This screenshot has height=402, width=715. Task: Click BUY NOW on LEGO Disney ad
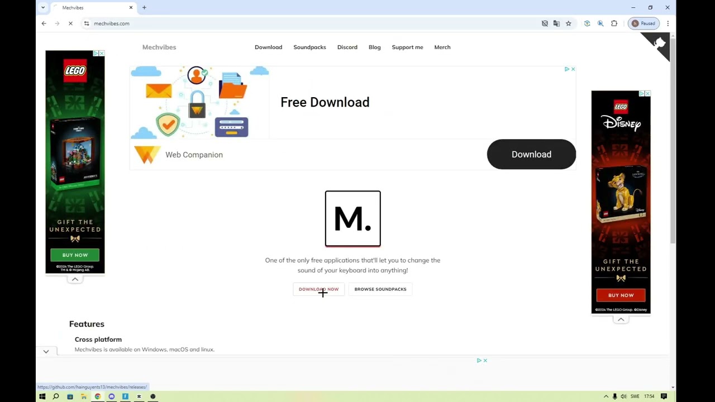click(x=621, y=295)
